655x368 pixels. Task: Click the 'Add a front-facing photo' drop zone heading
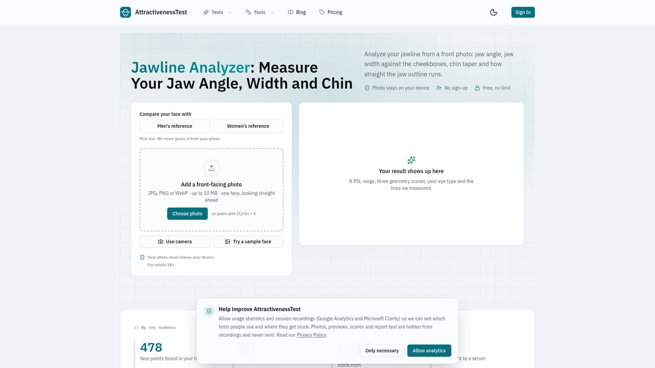click(x=211, y=185)
